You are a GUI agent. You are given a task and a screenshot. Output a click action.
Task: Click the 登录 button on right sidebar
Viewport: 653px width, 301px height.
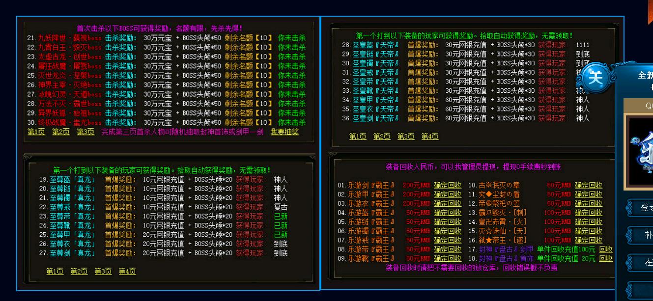pos(644,208)
